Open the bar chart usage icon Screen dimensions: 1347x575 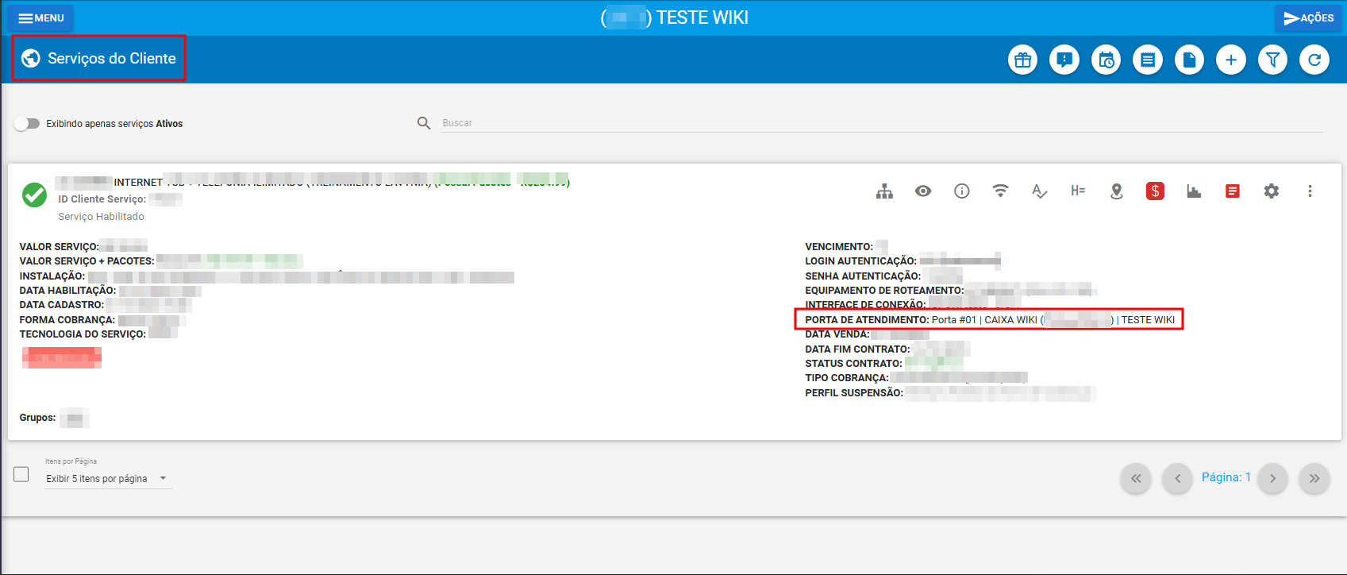[1194, 191]
